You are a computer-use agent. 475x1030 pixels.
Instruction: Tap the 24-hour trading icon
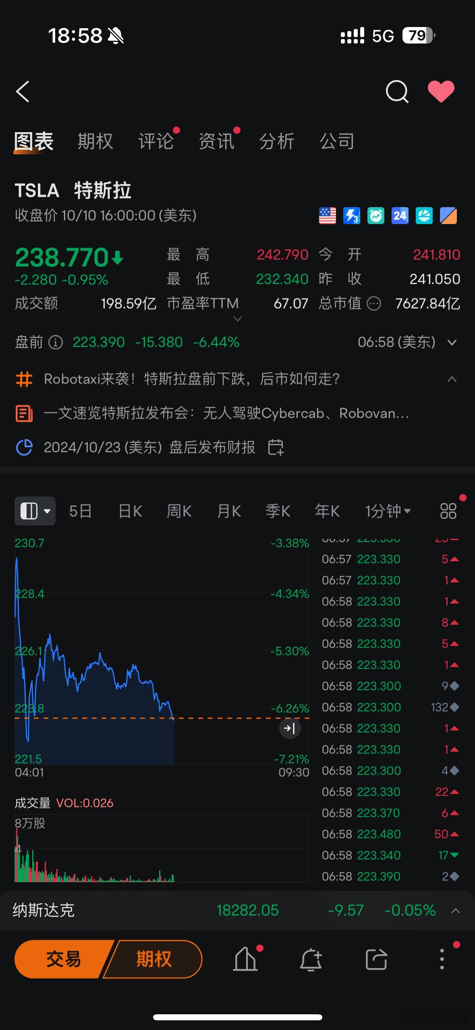click(x=400, y=216)
